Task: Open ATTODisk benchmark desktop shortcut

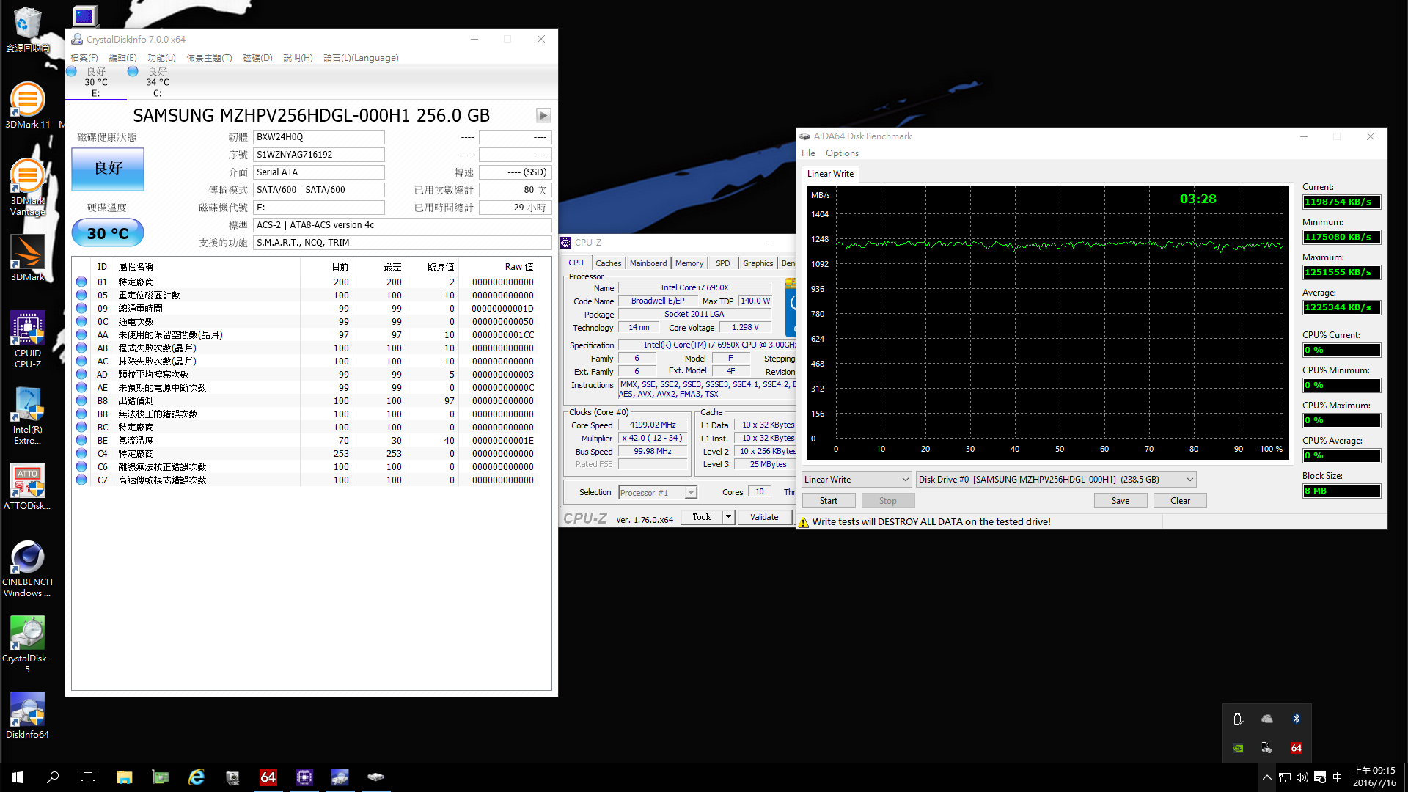Action: click(x=27, y=487)
